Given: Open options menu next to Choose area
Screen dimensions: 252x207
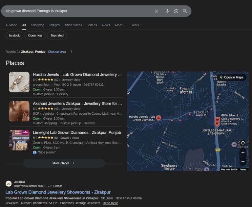Looking at the screenshot, I should 71,52.
